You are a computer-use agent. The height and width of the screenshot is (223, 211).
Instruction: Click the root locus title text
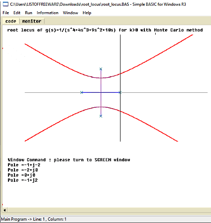tap(105, 30)
